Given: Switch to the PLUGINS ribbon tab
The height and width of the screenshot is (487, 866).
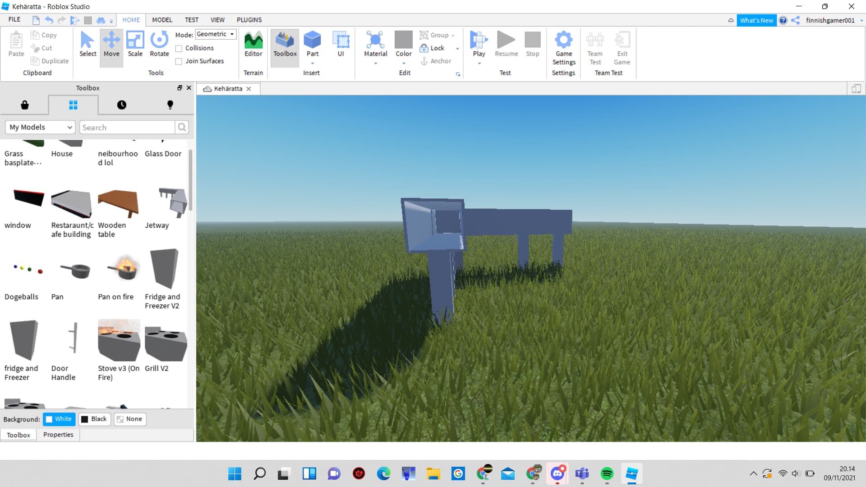Looking at the screenshot, I should click(249, 20).
